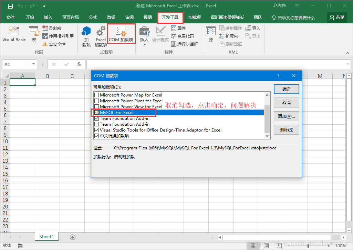Open the Undo history dropdown arrow
353x250 pixels.
click(26, 6)
